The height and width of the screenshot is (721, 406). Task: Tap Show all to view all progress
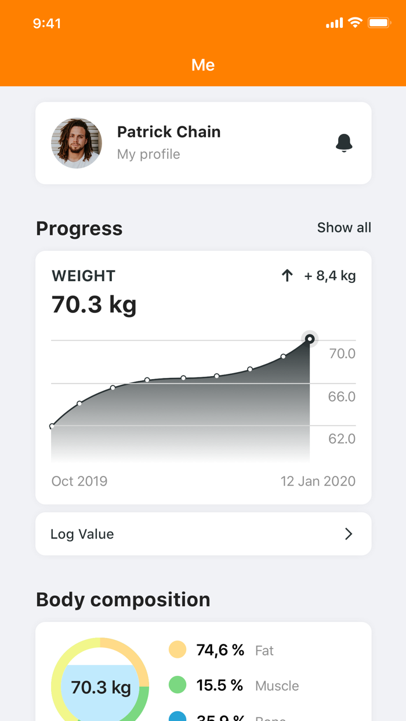344,228
